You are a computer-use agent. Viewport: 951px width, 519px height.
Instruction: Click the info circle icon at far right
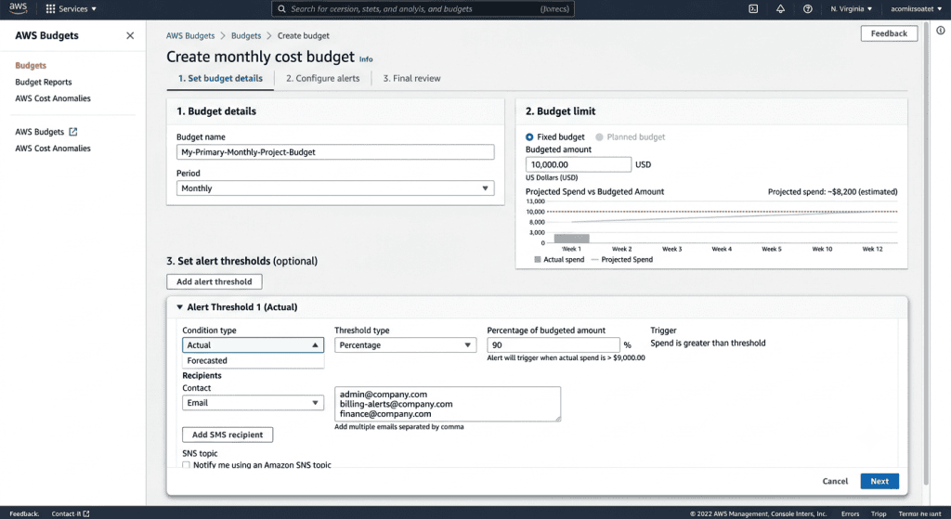[940, 31]
